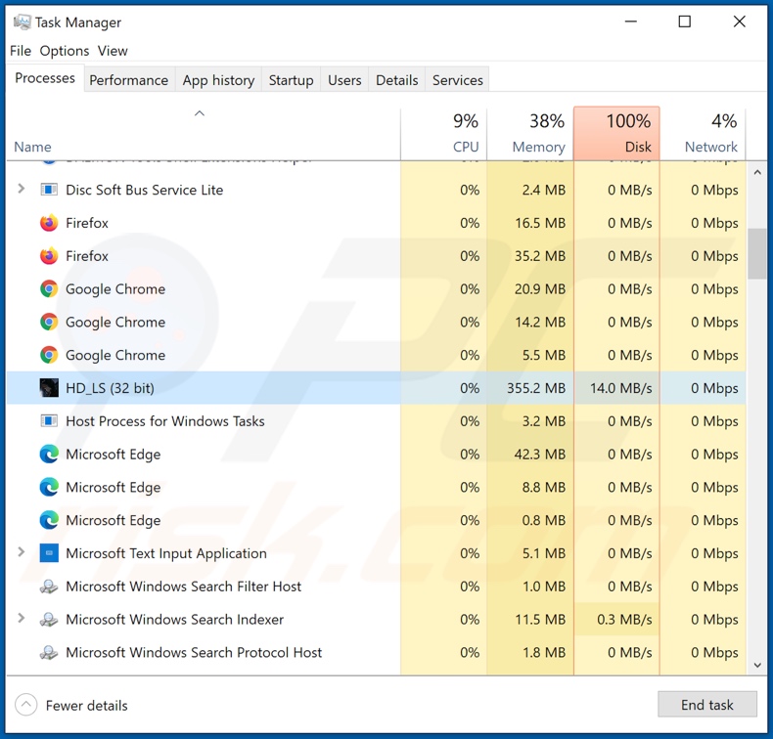Switch to the Users tab
Screen dimensions: 773x739
[x=344, y=80]
